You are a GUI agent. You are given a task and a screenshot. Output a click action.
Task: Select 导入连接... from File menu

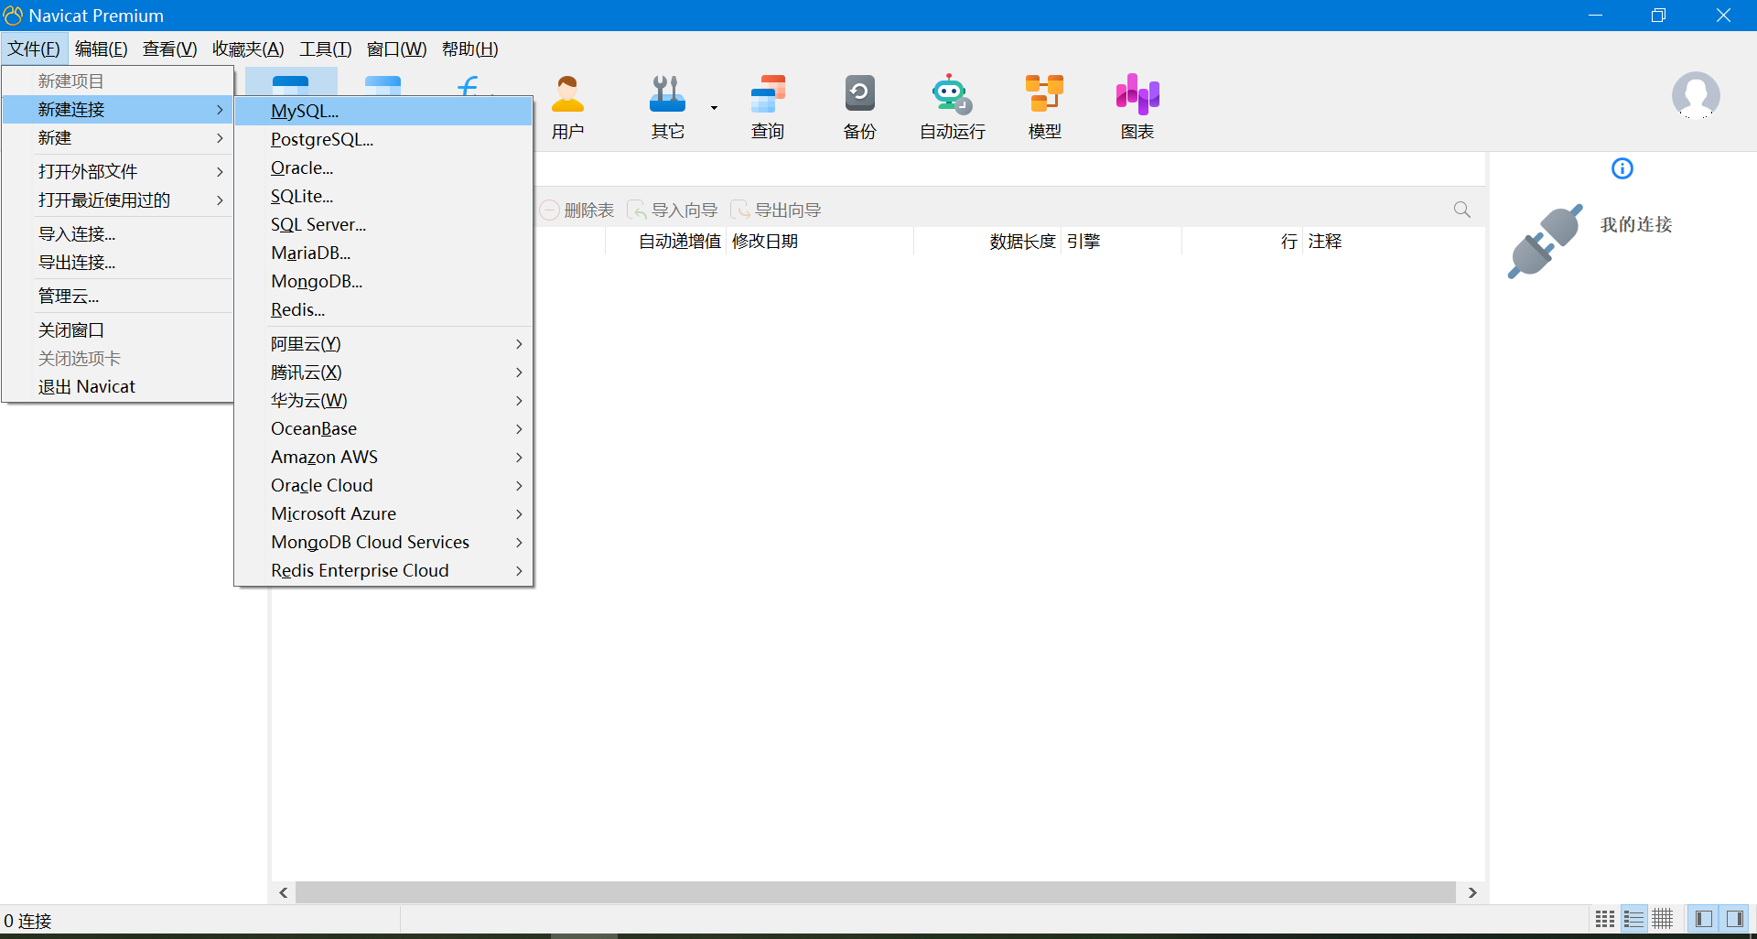point(117,233)
